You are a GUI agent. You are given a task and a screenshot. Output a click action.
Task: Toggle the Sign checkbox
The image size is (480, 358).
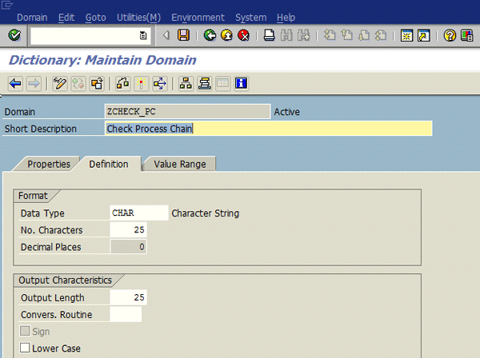pos(25,332)
